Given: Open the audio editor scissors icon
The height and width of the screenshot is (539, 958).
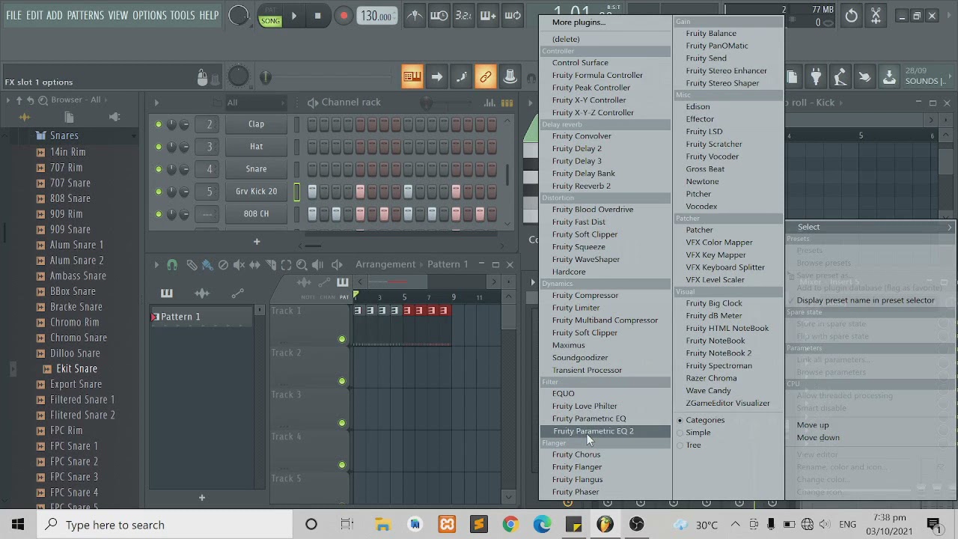Looking at the screenshot, I should 876,16.
